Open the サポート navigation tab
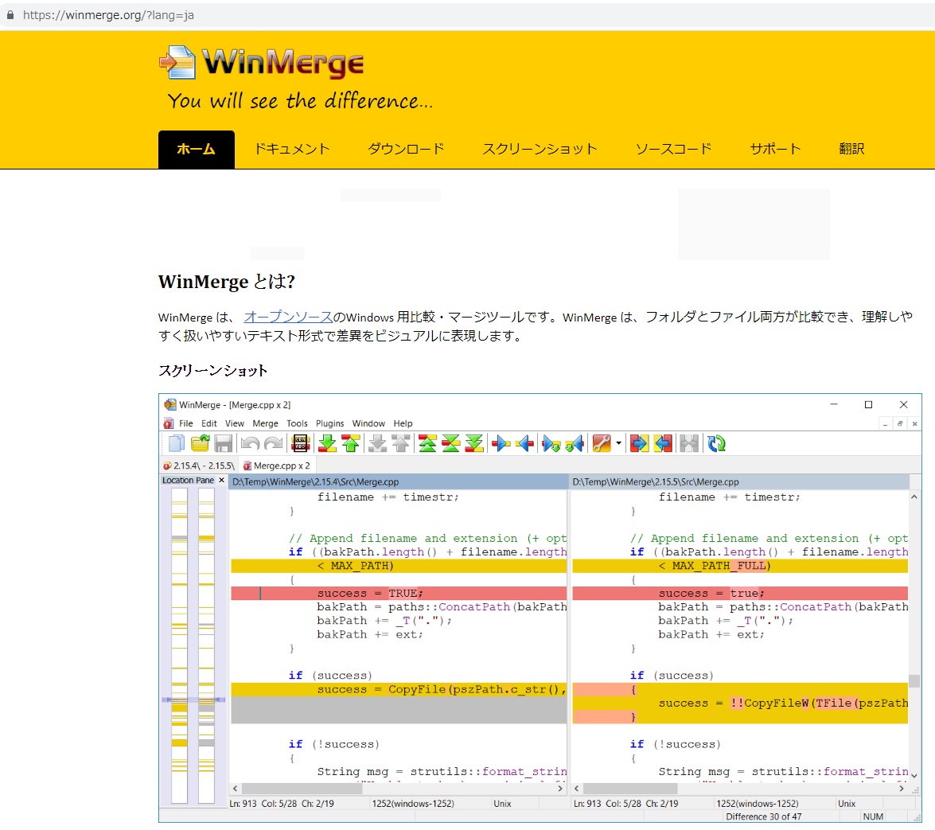Screen dimensions: 935x830 coord(775,149)
